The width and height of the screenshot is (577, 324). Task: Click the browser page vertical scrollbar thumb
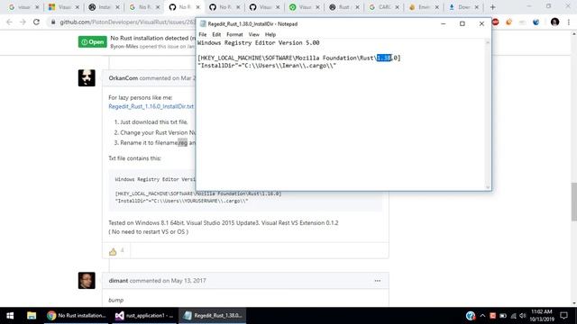point(573,202)
